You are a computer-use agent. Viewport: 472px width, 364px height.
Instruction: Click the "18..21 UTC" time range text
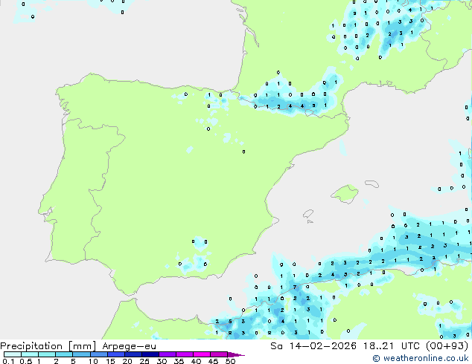coord(392,346)
